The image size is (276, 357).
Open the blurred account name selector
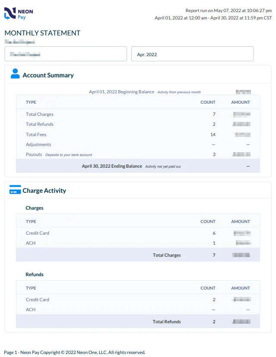click(x=66, y=54)
